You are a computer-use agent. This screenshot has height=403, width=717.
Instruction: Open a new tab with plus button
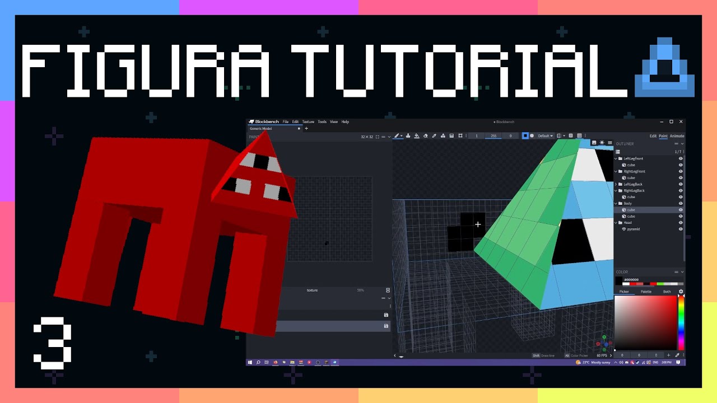click(x=306, y=128)
